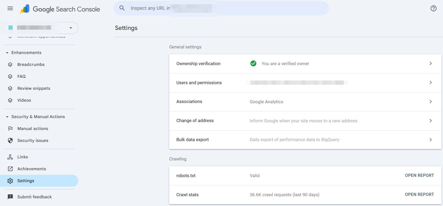Click the Security issues shield icon
The image size is (443, 206).
pyautogui.click(x=10, y=141)
